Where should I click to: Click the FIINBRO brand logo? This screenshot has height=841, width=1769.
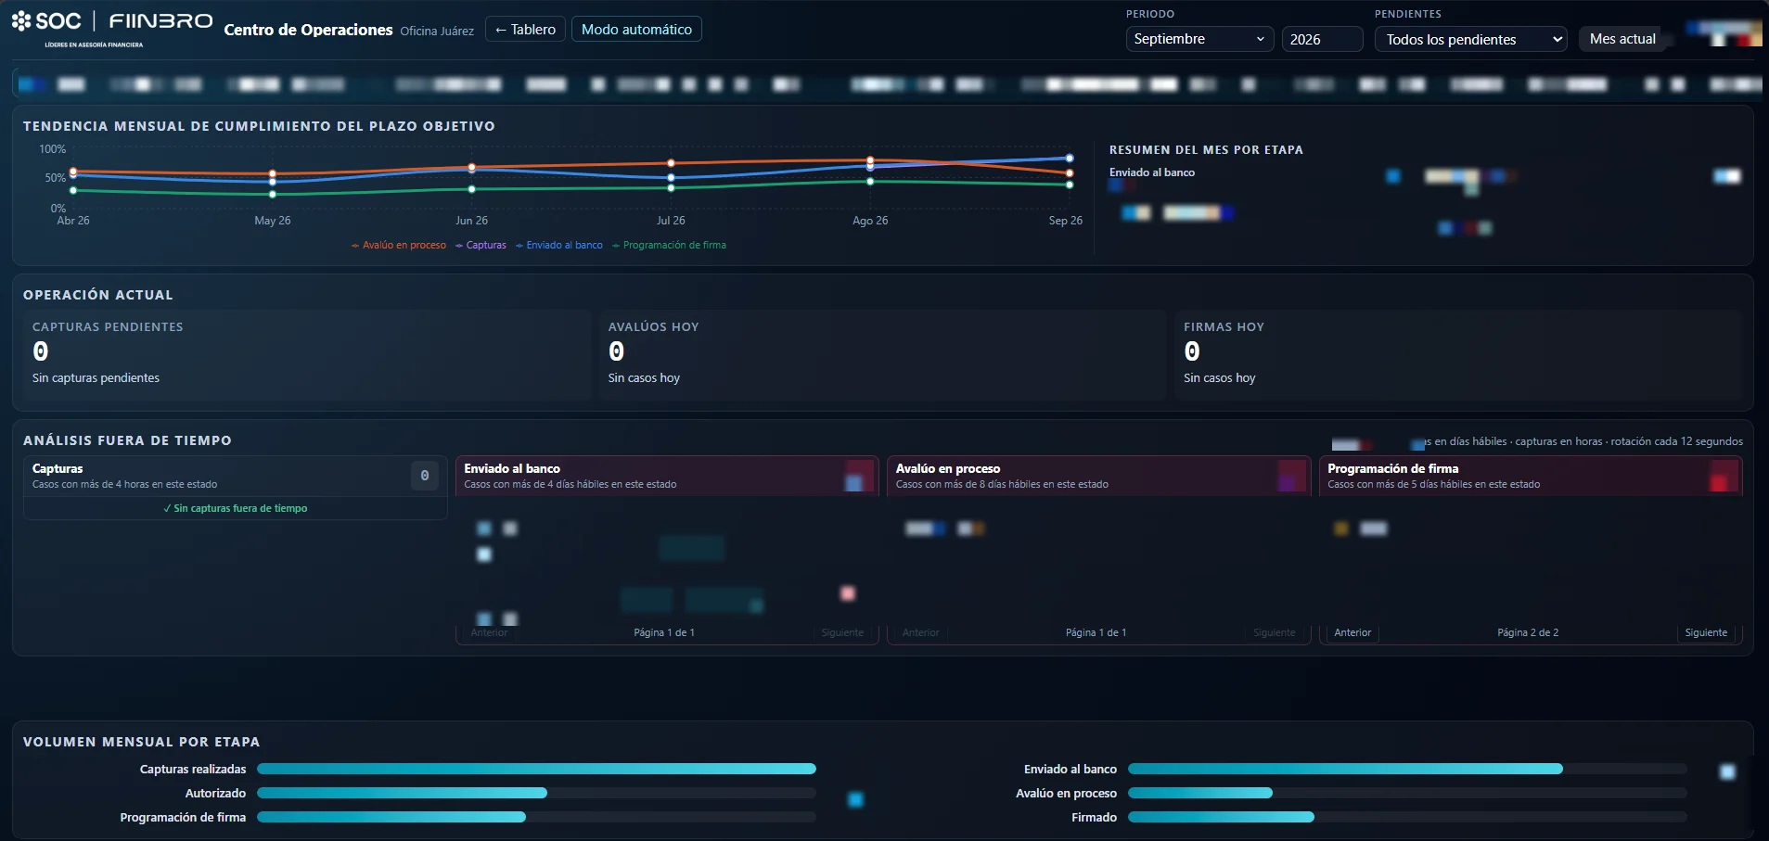pos(160,20)
